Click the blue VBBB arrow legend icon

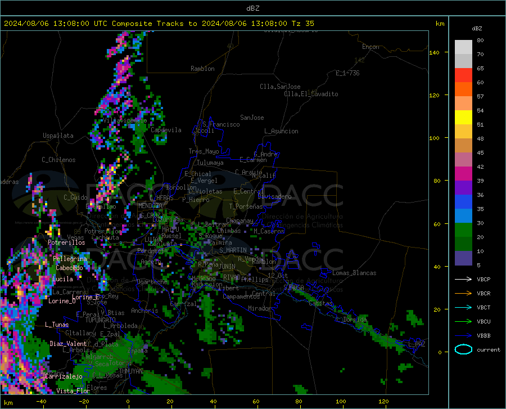(x=463, y=336)
